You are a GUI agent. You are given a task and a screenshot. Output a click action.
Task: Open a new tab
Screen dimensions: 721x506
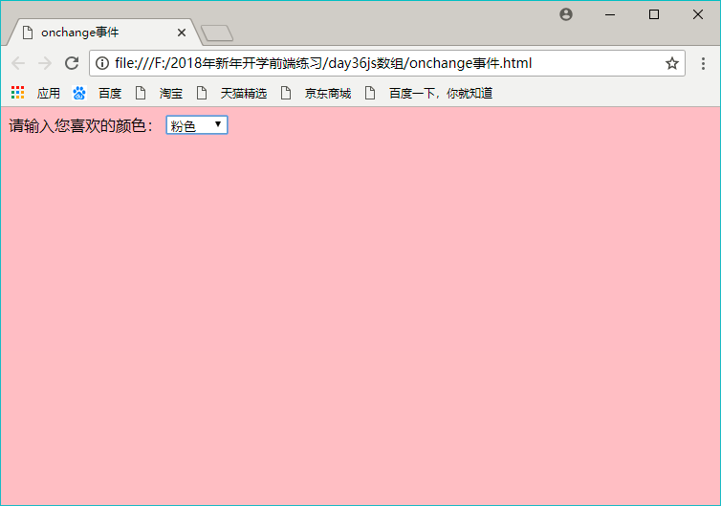217,33
